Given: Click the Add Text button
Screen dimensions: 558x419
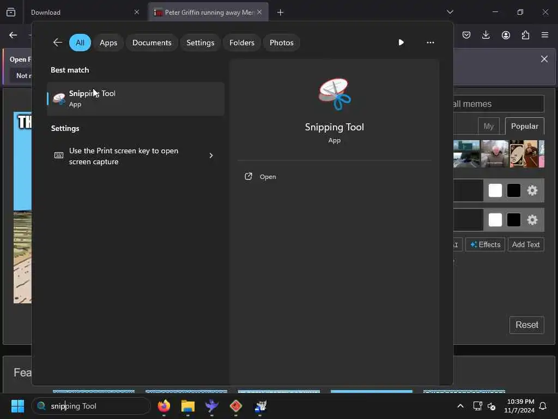Looking at the screenshot, I should [x=526, y=244].
